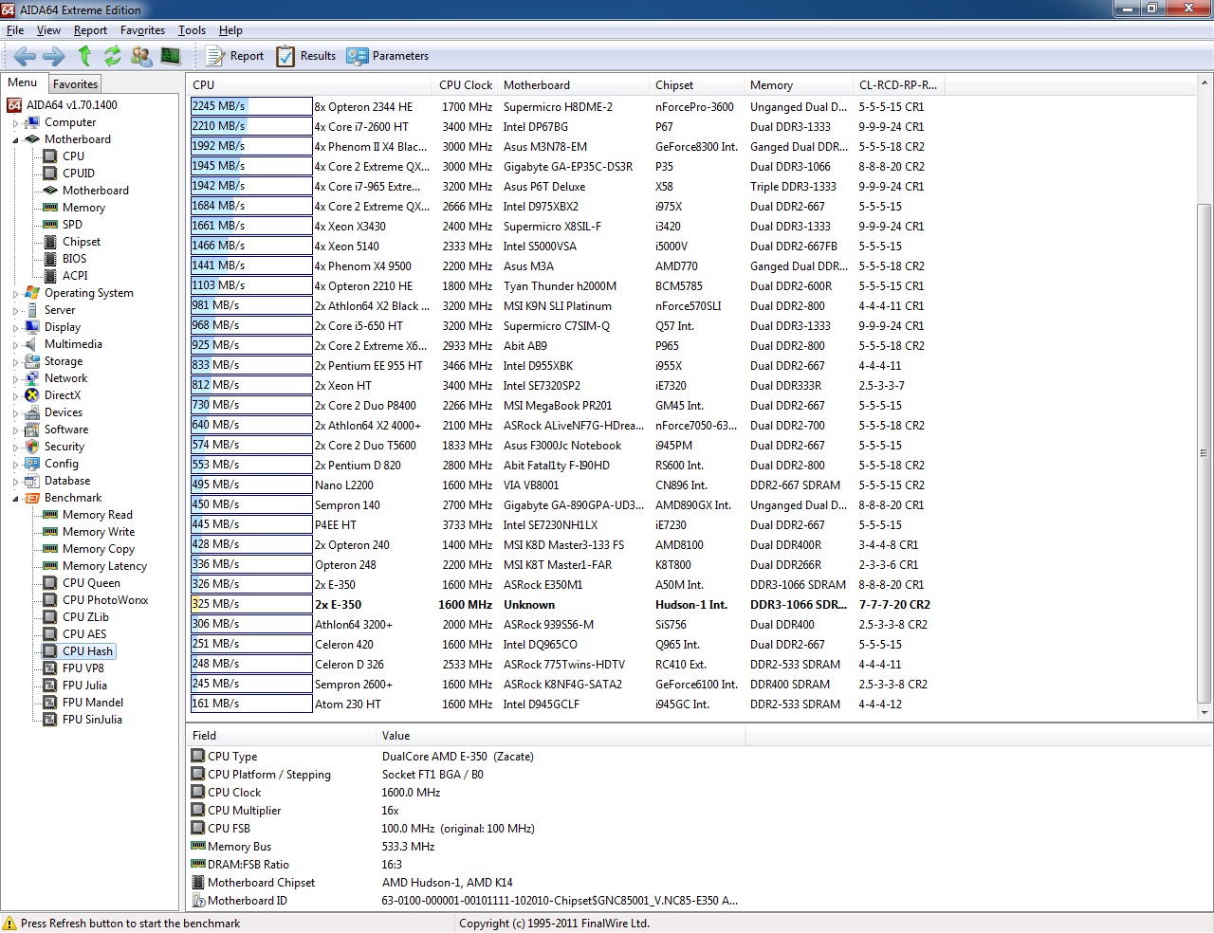Sort by the Memory column header
The image size is (1214, 933).
click(798, 85)
